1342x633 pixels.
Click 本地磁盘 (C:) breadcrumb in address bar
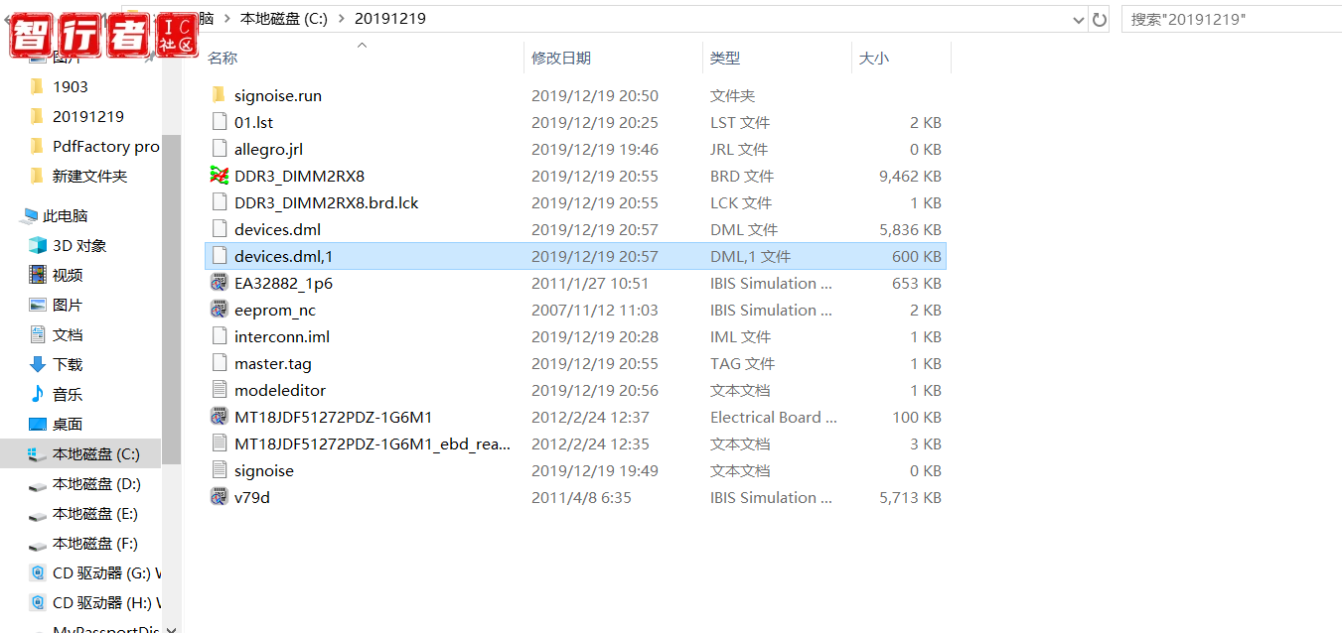tap(283, 19)
